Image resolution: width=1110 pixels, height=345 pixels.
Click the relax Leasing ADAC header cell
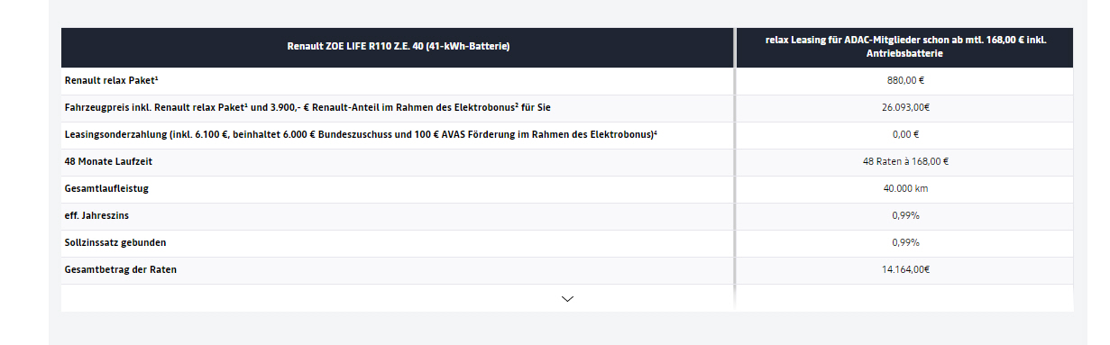pos(905,47)
